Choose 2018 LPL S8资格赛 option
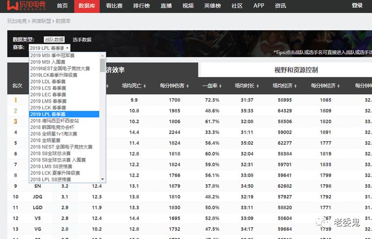Screen dimensions: 372x239 click(64, 179)
